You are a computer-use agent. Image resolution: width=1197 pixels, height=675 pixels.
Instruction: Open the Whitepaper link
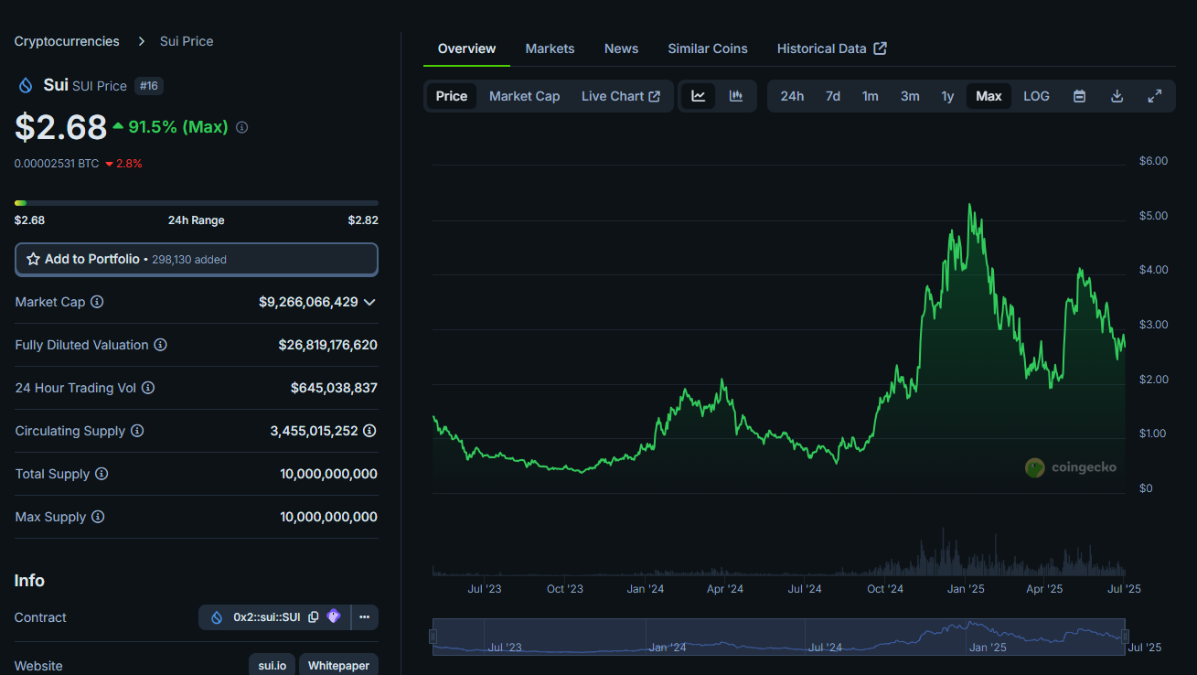[x=338, y=665]
